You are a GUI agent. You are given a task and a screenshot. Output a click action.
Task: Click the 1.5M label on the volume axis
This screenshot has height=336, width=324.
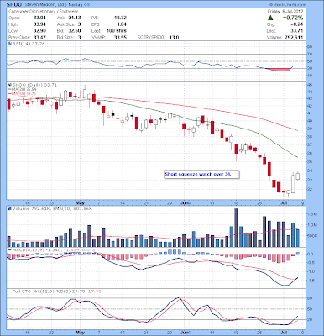point(311,214)
